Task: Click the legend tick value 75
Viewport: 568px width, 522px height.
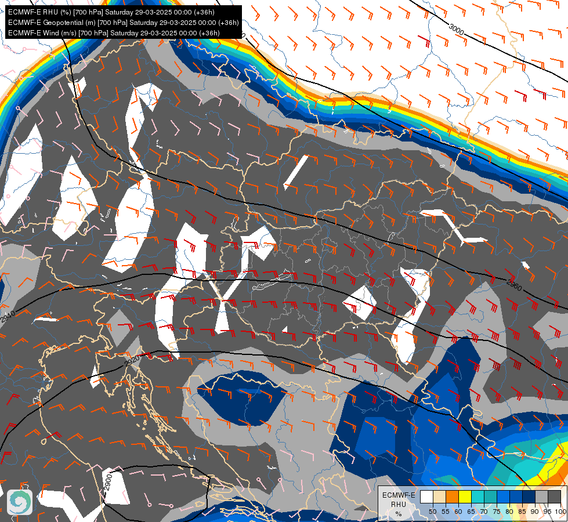Action: click(497, 512)
